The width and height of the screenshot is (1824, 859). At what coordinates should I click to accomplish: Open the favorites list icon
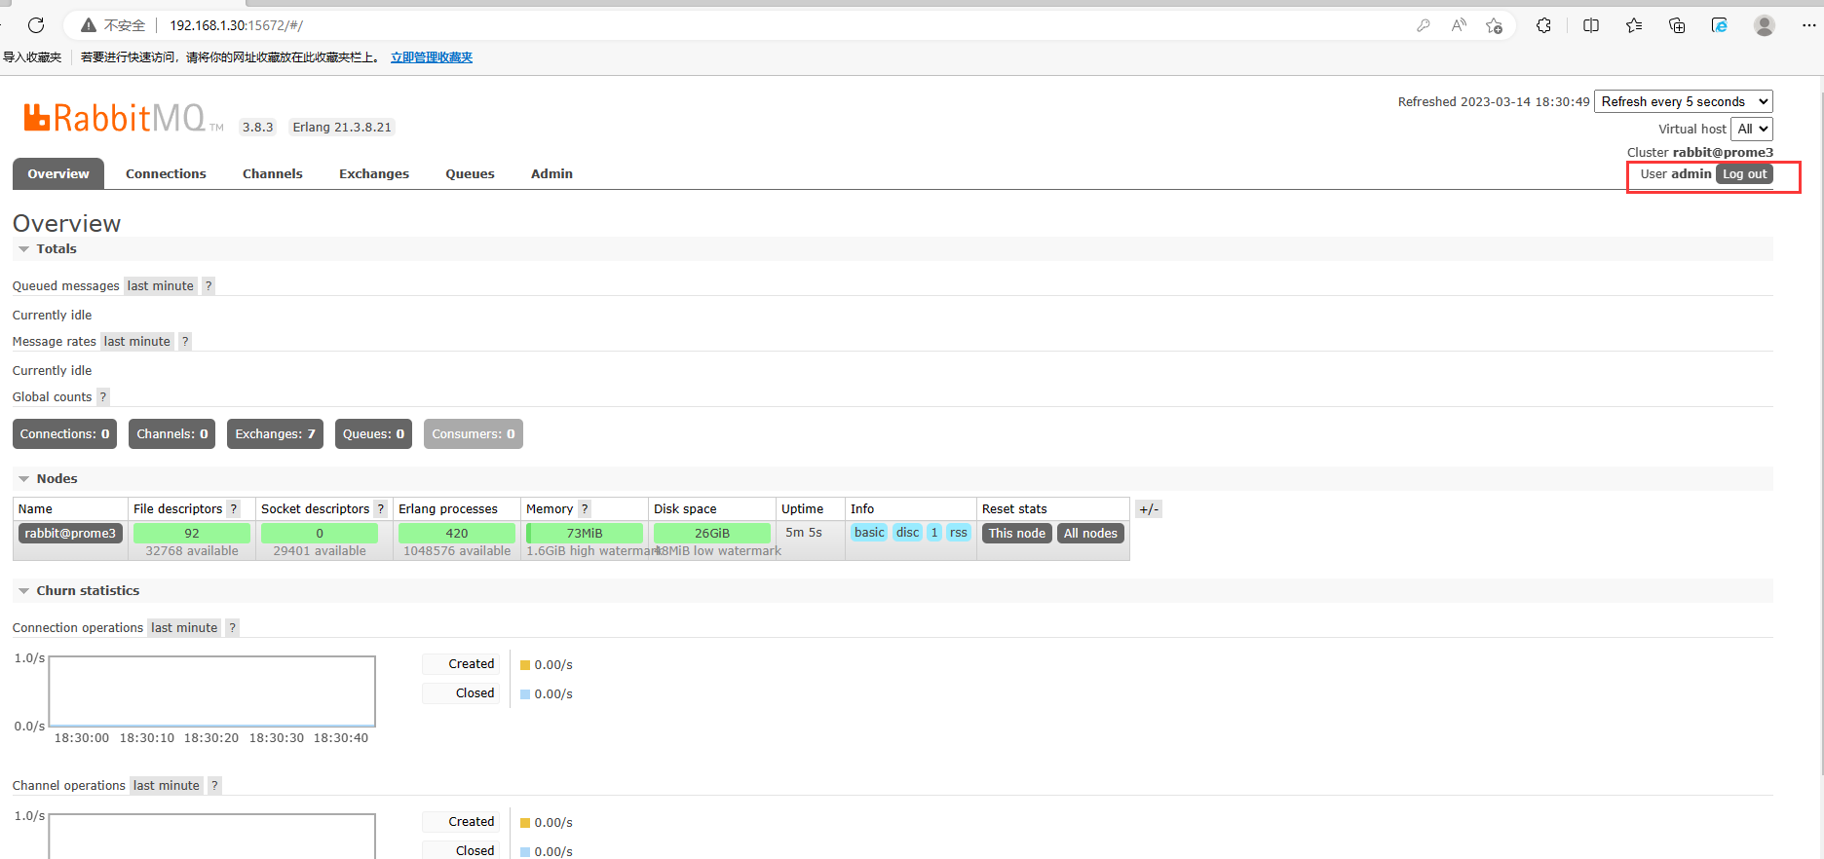[x=1634, y=25]
